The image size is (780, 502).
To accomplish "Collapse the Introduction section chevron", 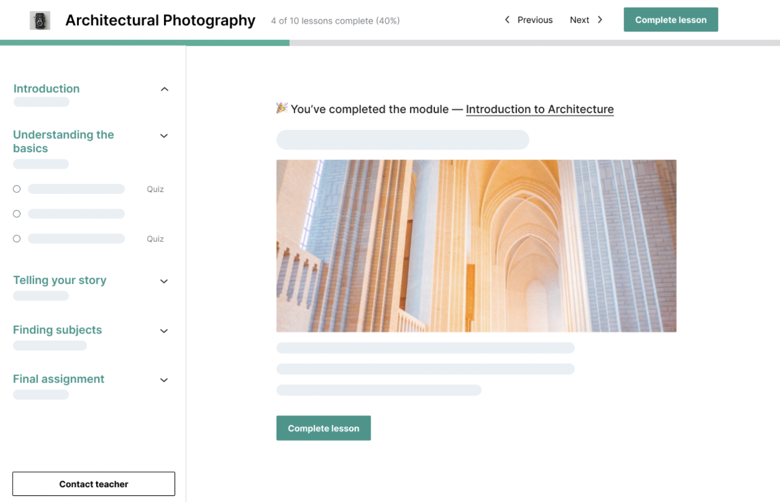I will pos(164,89).
